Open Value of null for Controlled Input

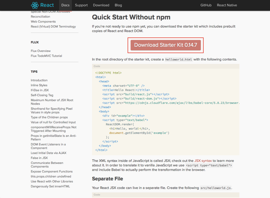click(x=53, y=122)
